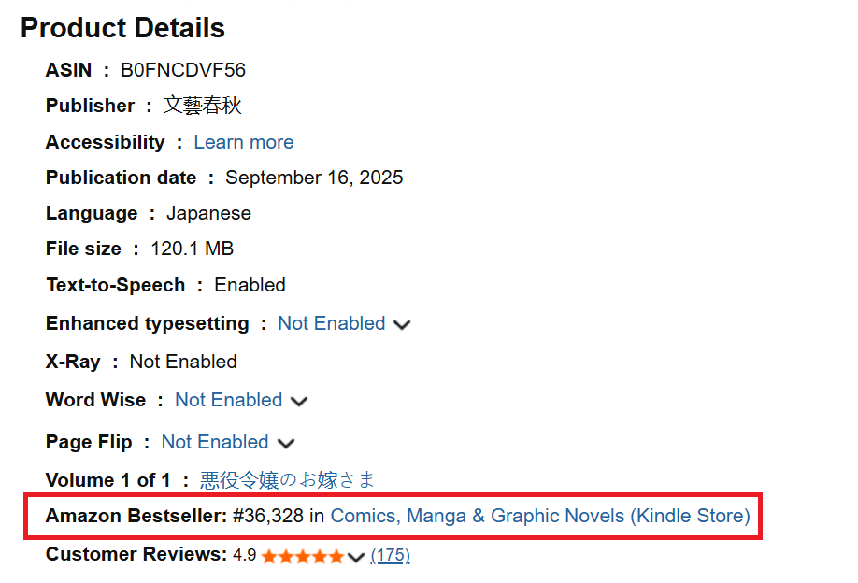
Task: Expand the chevron beside the star rating
Action: click(355, 557)
